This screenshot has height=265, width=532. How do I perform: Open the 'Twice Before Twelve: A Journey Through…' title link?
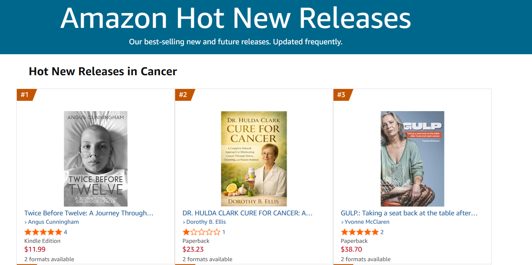click(89, 213)
